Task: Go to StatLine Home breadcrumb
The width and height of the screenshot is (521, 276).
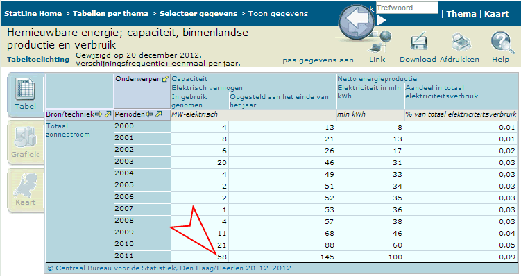Action: coord(33,14)
